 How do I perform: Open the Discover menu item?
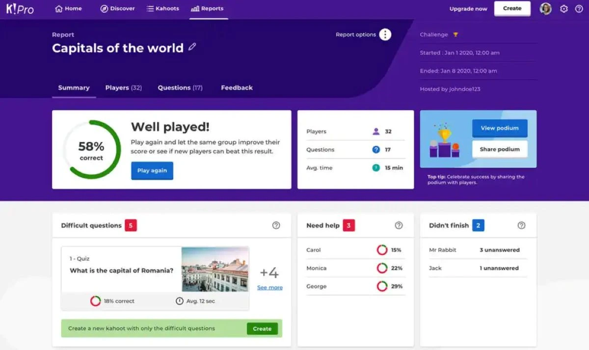coord(117,9)
